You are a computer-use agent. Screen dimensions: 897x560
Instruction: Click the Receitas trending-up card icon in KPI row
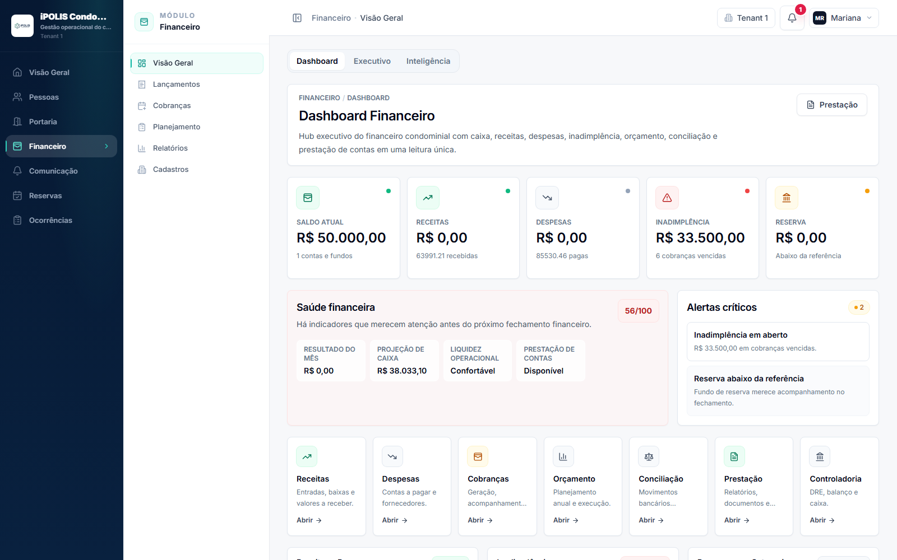(428, 198)
